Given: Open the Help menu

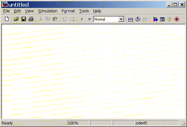Looking at the screenshot, I should point(97,11).
